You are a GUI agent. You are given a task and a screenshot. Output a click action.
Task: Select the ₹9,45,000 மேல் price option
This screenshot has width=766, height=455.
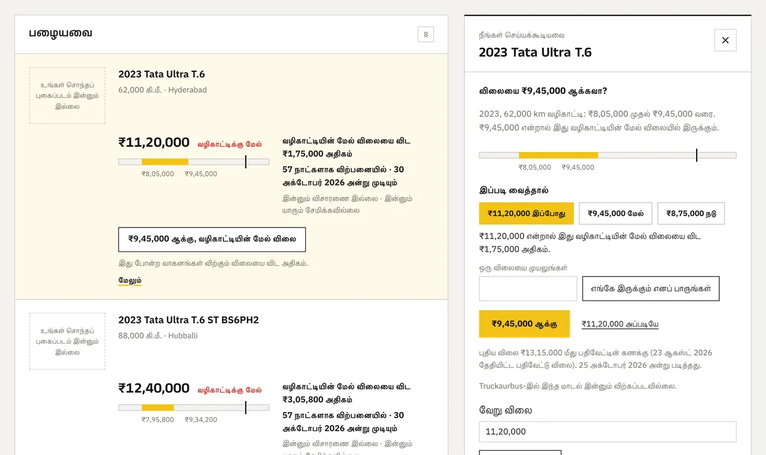coord(616,214)
